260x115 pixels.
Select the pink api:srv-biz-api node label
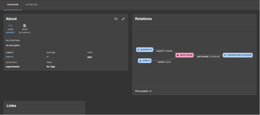pyautogui.click(x=186, y=55)
